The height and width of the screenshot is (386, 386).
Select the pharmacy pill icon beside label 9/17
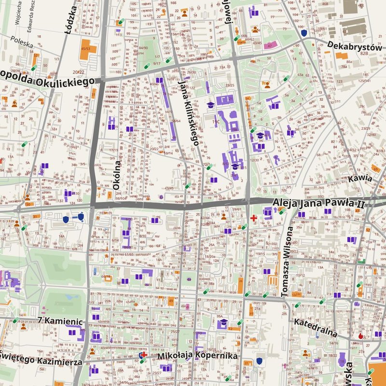click(147, 66)
